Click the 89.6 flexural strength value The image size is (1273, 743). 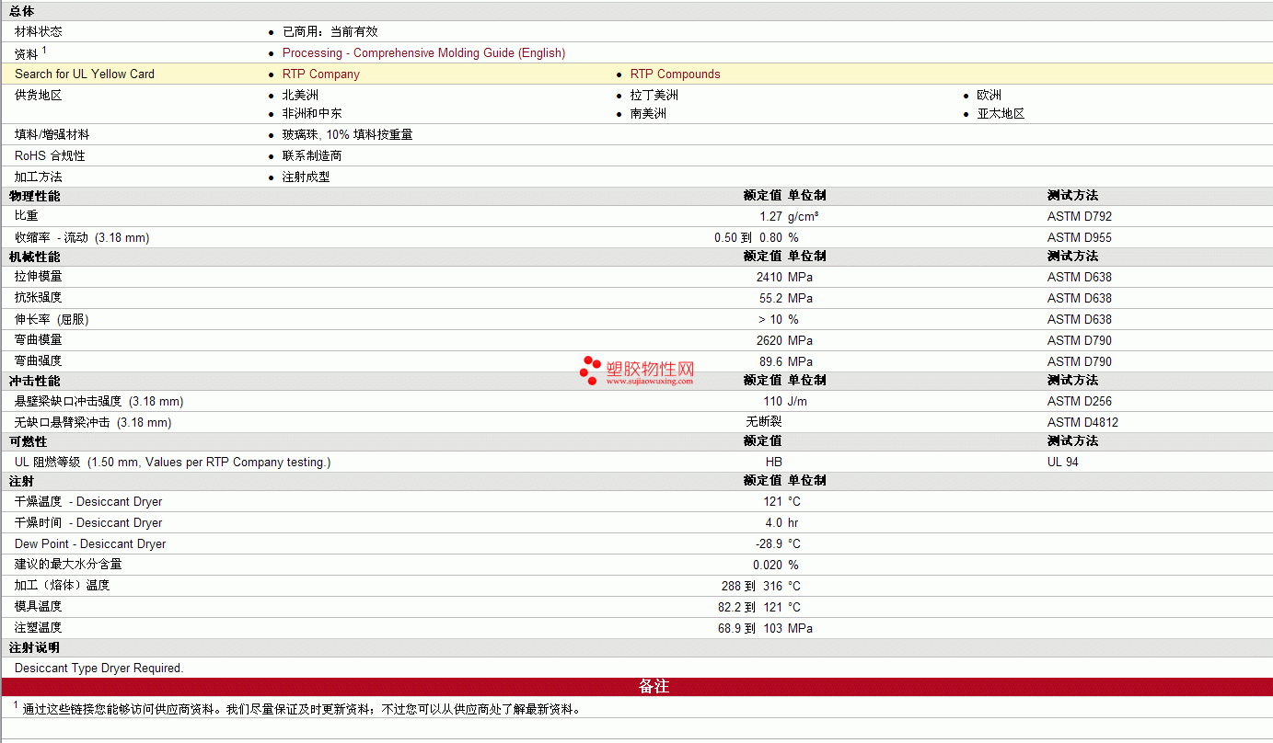click(x=770, y=362)
